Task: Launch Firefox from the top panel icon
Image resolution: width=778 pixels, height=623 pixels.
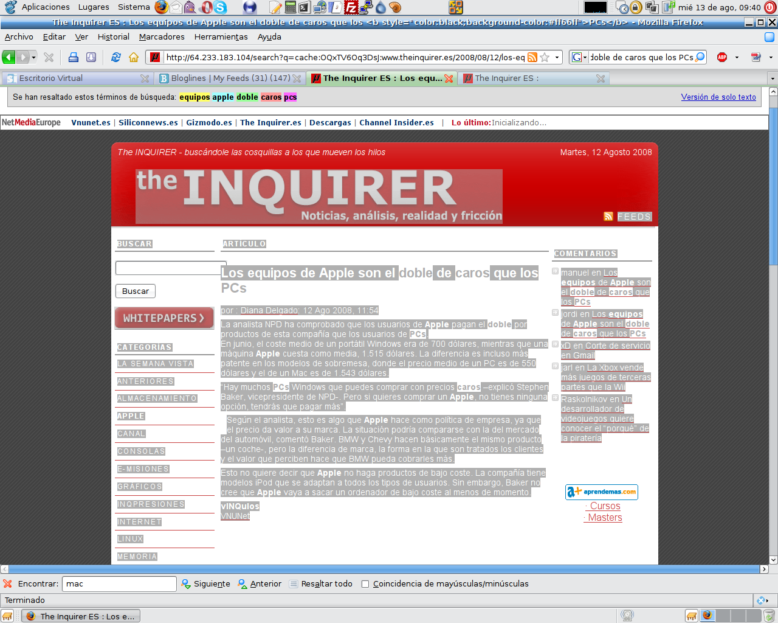Action: coord(161,7)
